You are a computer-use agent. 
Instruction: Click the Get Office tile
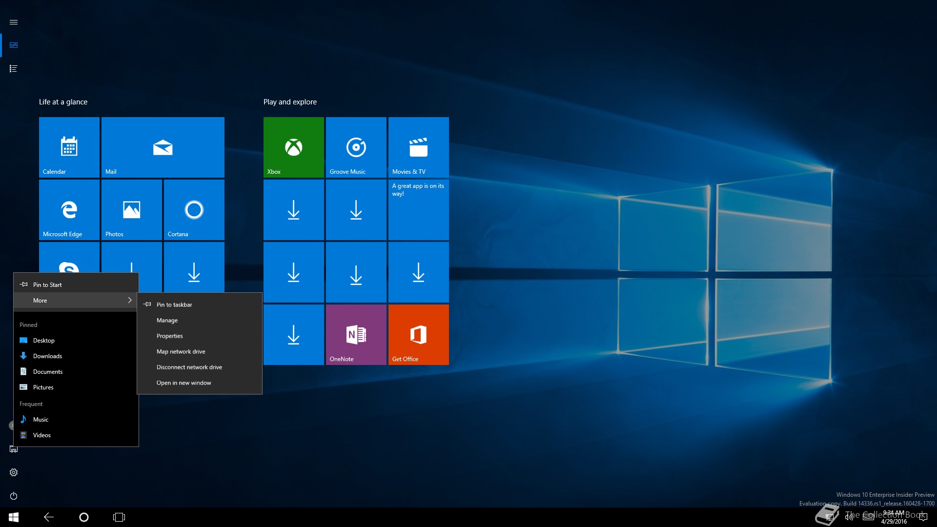[x=419, y=335]
